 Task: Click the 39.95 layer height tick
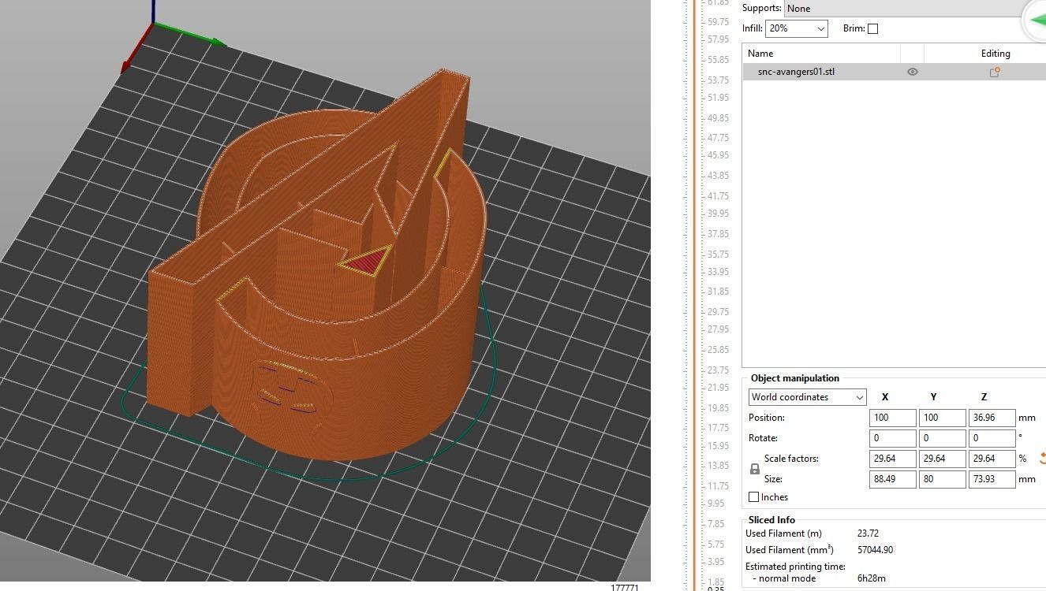tap(718, 214)
